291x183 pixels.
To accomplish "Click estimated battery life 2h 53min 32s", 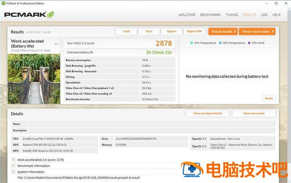I will [159, 53].
